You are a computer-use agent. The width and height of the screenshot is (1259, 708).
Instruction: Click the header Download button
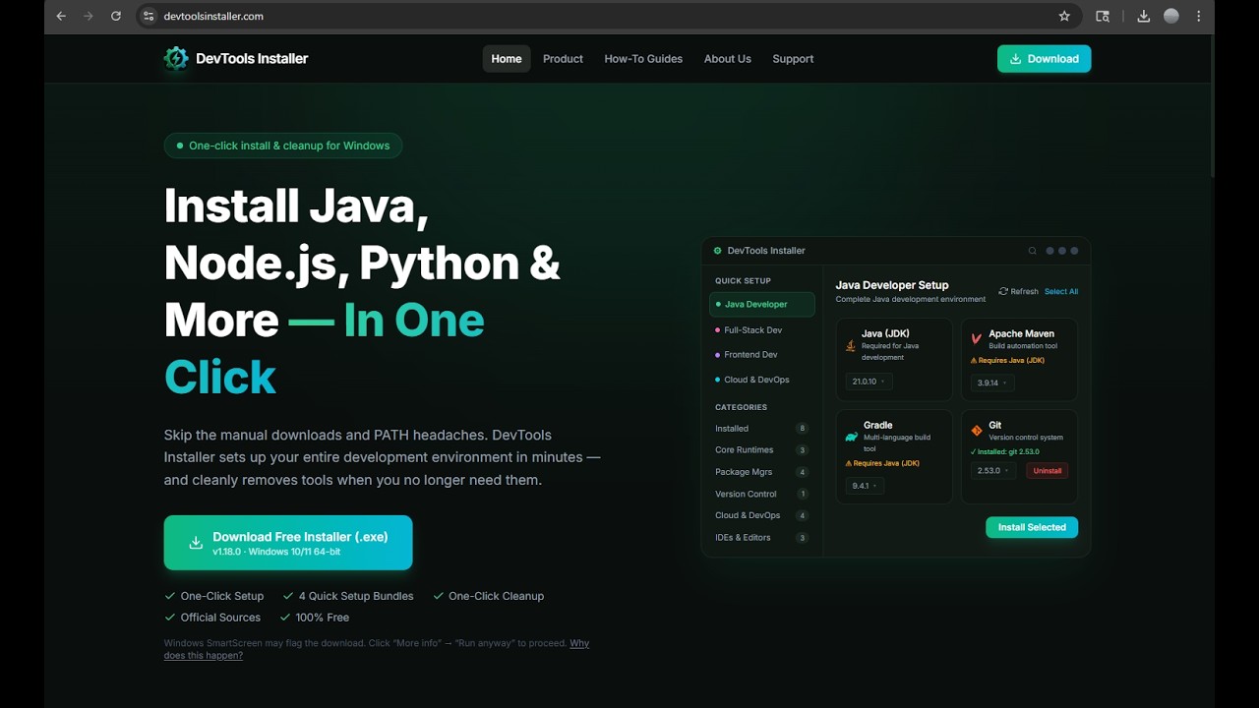(x=1044, y=59)
